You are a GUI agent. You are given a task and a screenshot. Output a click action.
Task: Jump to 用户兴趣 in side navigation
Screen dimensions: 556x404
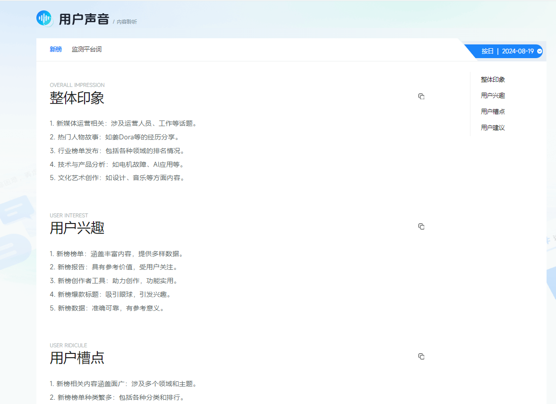pyautogui.click(x=493, y=95)
